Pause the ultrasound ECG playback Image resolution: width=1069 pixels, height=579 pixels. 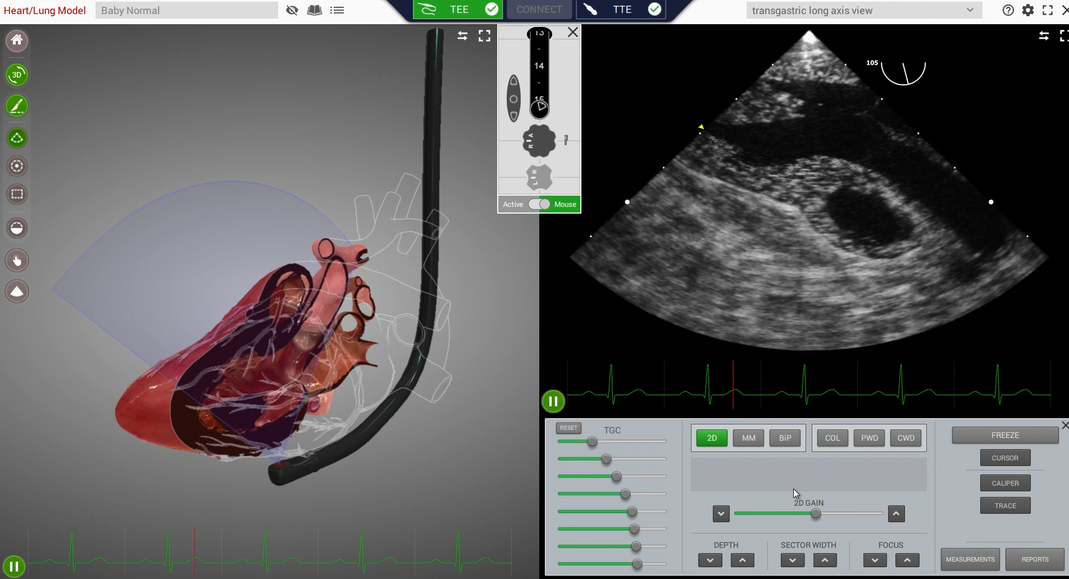[x=553, y=401]
